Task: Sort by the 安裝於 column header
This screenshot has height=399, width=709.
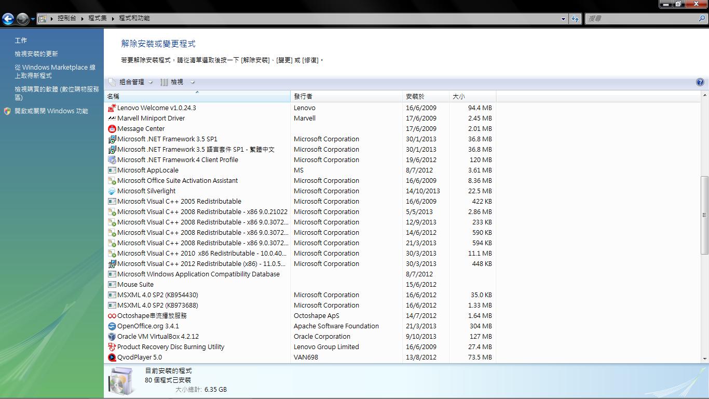Action: tap(426, 97)
